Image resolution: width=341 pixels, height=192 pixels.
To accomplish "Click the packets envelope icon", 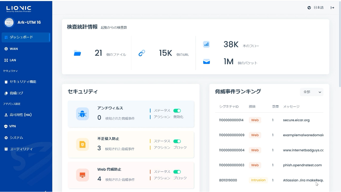I will pos(206,62).
